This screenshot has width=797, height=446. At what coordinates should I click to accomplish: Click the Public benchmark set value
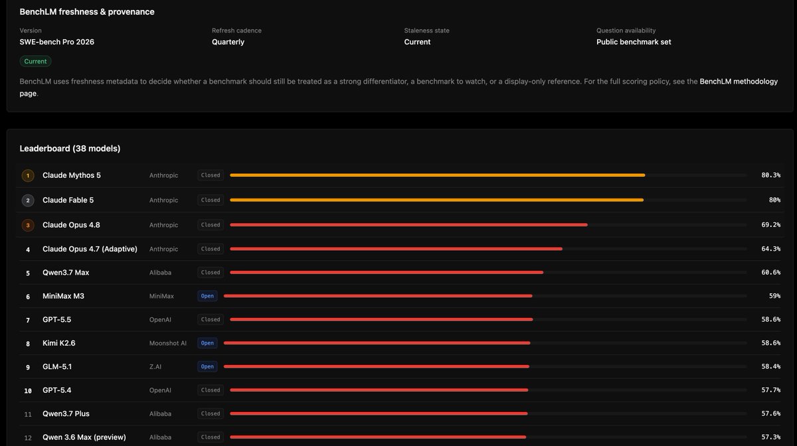click(634, 42)
